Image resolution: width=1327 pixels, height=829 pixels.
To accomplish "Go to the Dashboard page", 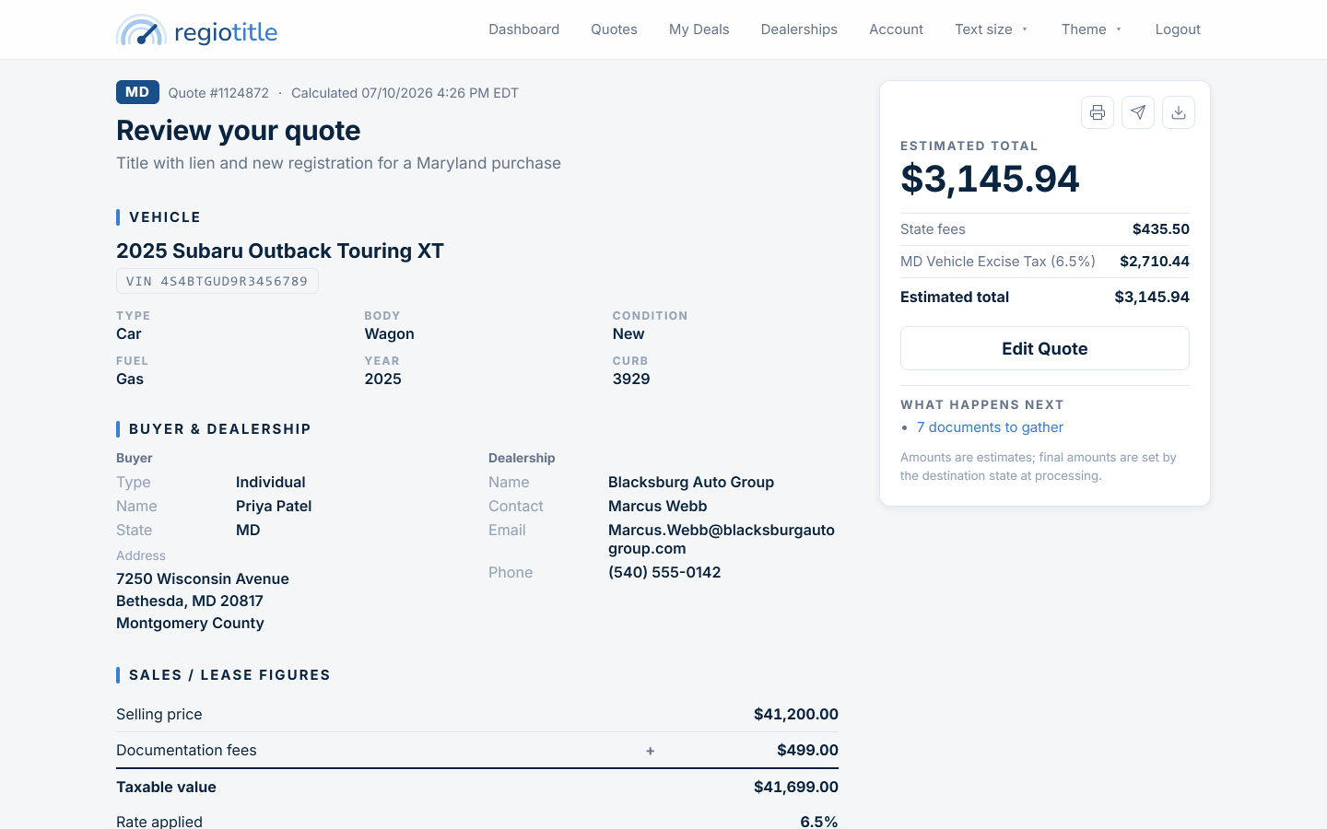I will coord(523,29).
